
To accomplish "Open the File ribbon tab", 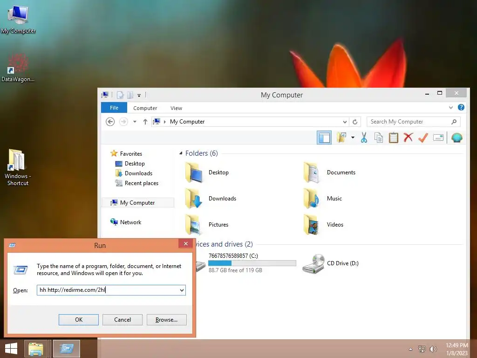I will coord(114,108).
